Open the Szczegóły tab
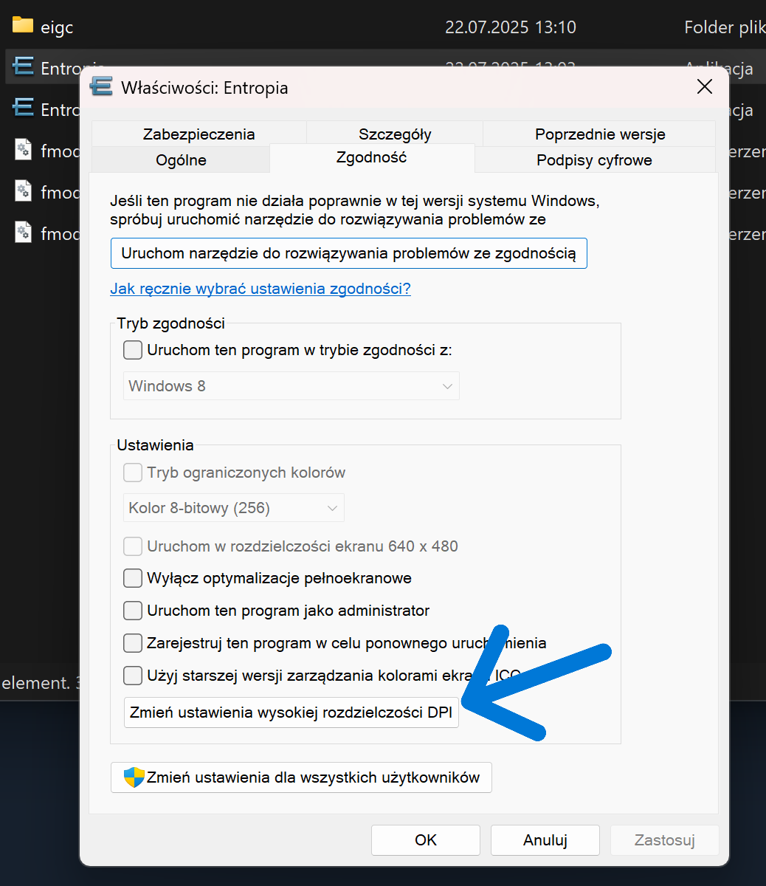The image size is (766, 886). 395,134
